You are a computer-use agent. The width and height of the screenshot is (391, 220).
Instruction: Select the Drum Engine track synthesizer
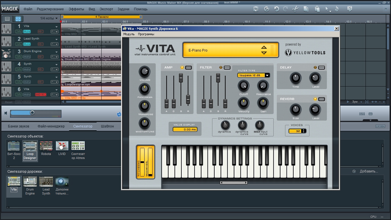pyautogui.click(x=30, y=186)
